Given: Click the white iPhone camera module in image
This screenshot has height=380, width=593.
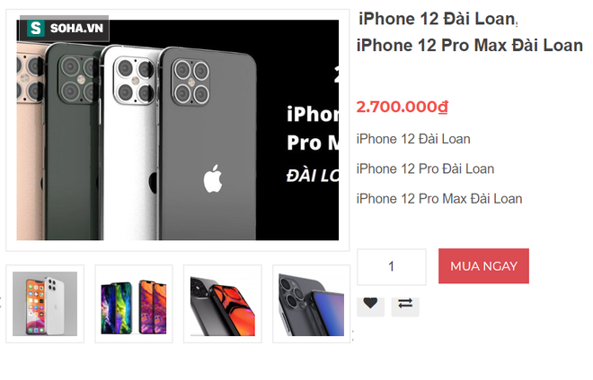Looking at the screenshot, I should [x=134, y=80].
